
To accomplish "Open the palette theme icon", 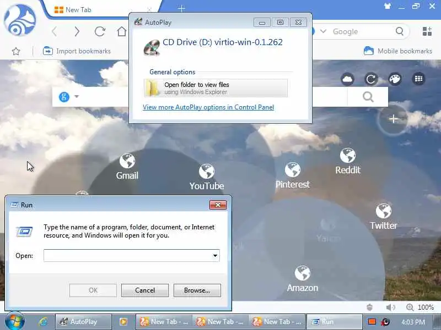I will click(x=395, y=79).
